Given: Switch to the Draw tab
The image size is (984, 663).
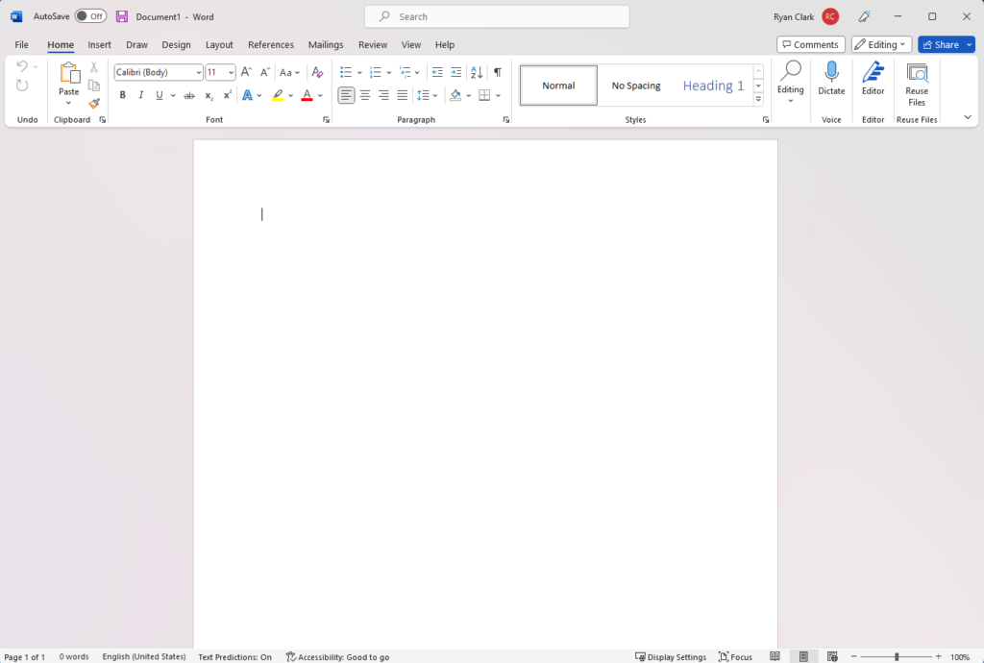Looking at the screenshot, I should tap(136, 44).
